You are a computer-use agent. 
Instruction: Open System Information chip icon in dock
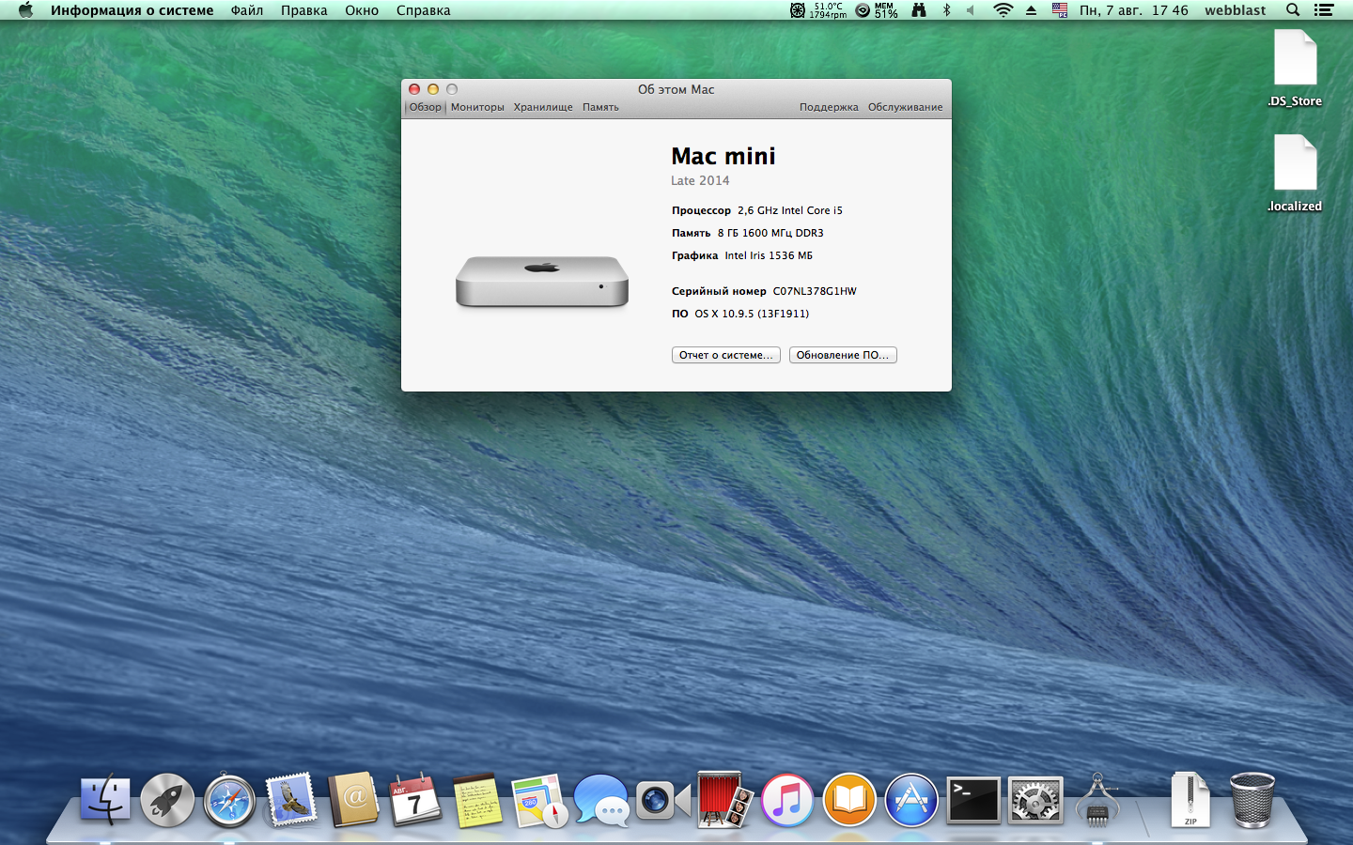[x=1097, y=800]
